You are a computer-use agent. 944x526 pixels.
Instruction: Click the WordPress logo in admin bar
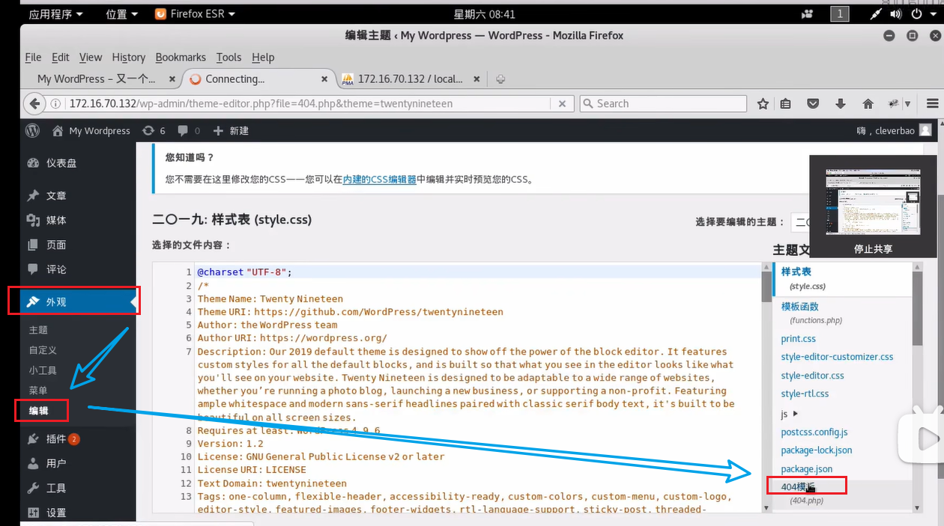(x=32, y=130)
